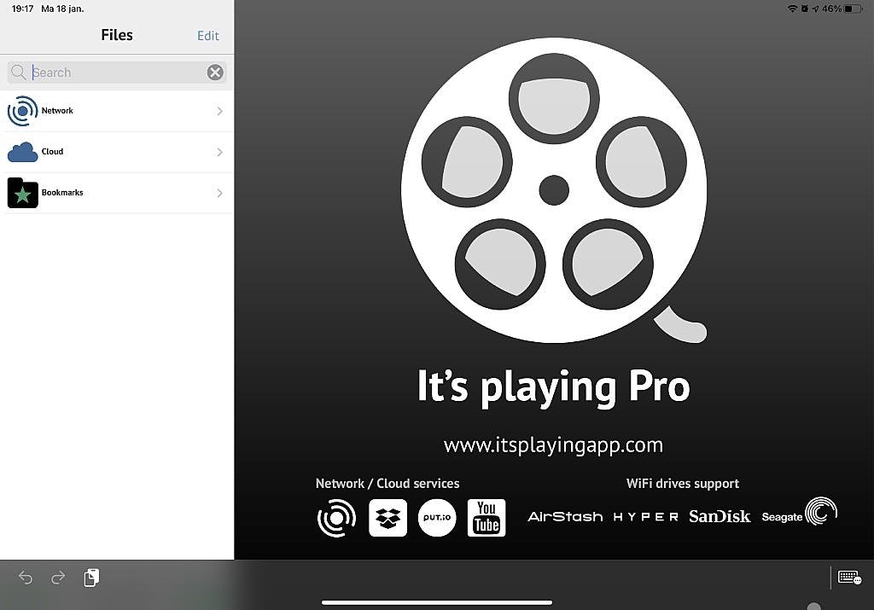The width and height of the screenshot is (874, 610).
Task: Click the "It's playing Pro" title
Action: (x=553, y=386)
